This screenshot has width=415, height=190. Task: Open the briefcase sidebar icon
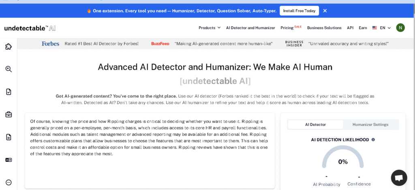click(x=9, y=115)
